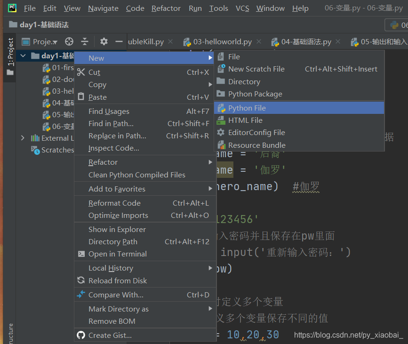Click the package folder icon beside Python Package
The image size is (408, 344).
click(221, 94)
